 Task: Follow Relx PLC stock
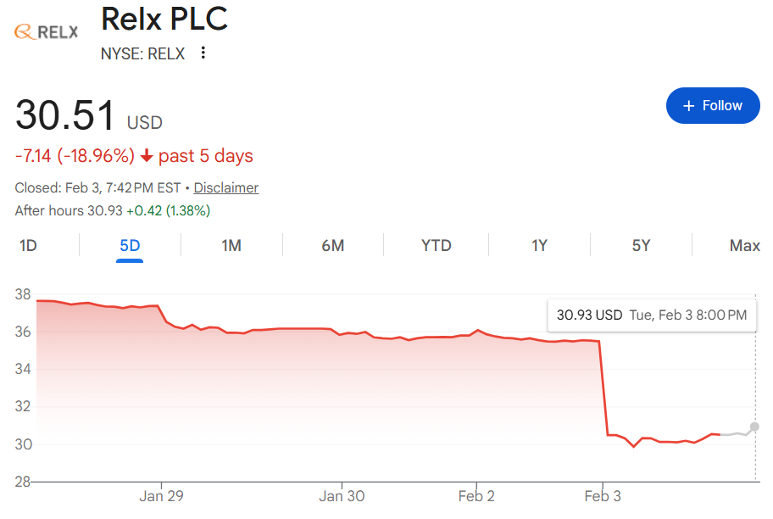click(x=713, y=106)
